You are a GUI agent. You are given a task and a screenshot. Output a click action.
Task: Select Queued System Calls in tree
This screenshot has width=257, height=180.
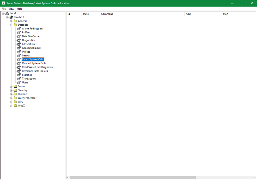(34, 63)
